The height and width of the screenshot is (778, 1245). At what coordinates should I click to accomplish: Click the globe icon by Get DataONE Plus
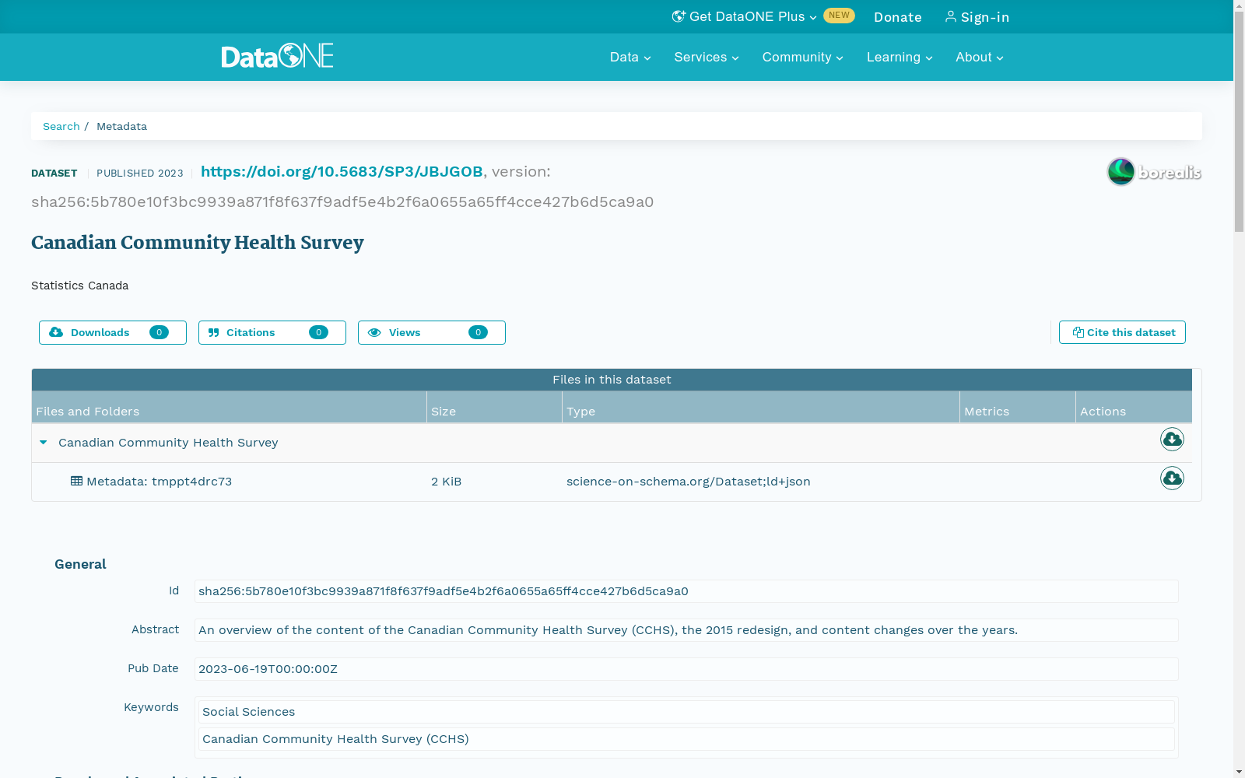(x=679, y=16)
